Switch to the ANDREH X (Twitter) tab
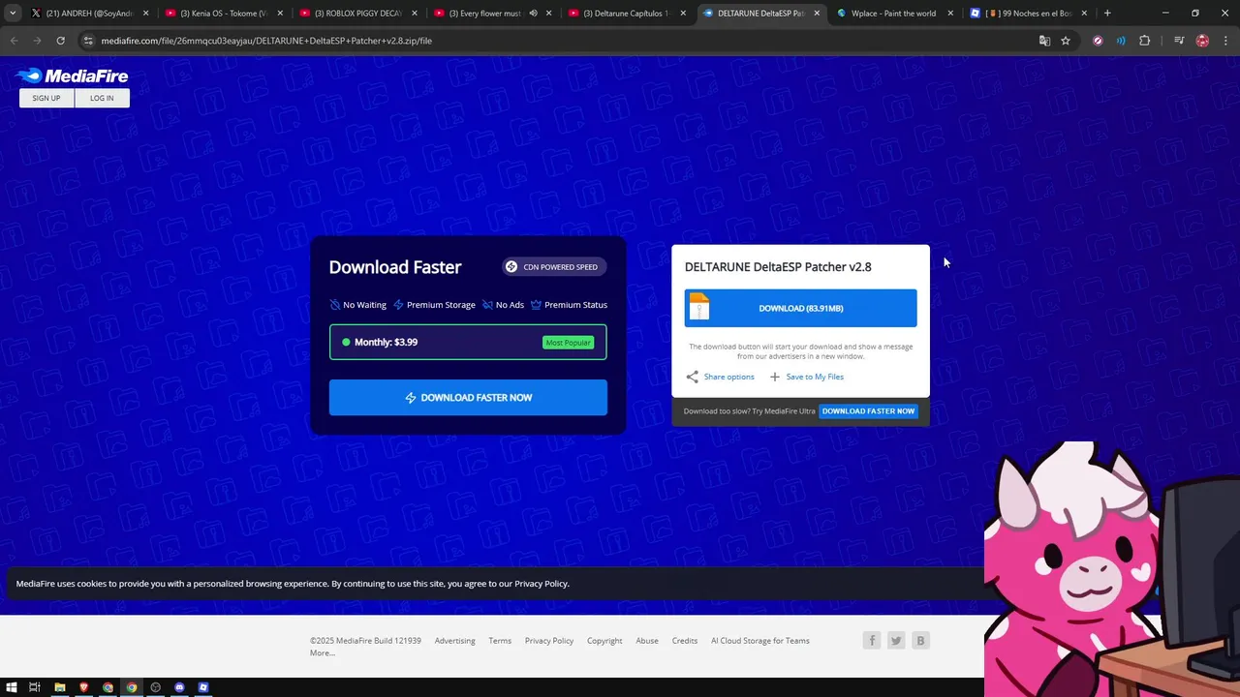This screenshot has height=697, width=1240. click(87, 14)
